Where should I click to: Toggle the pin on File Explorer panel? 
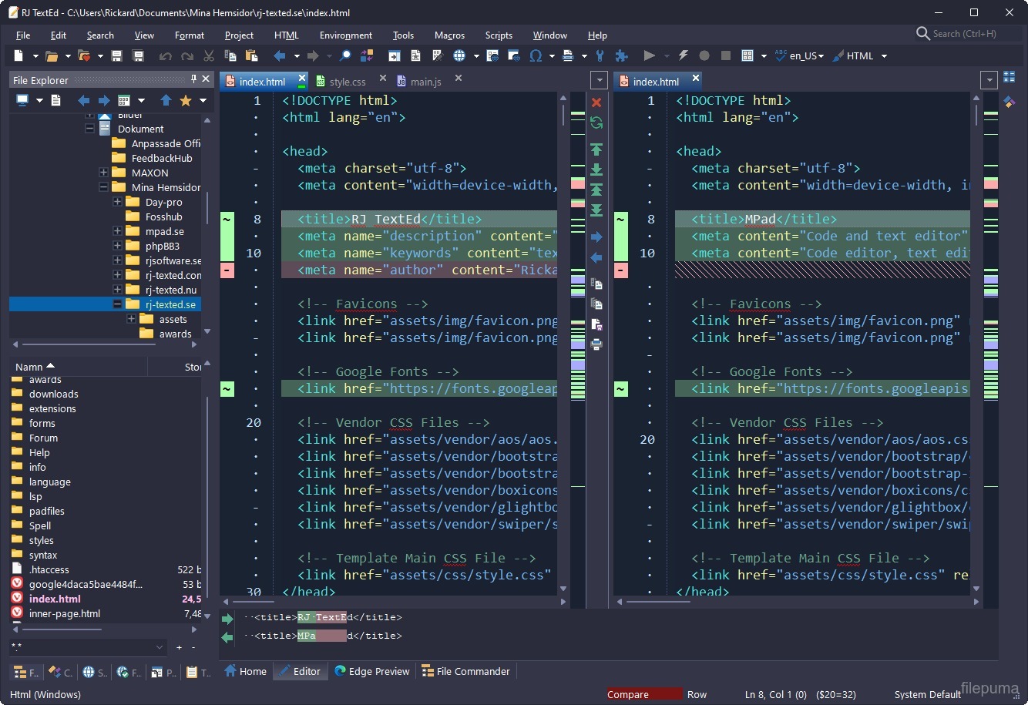click(193, 79)
